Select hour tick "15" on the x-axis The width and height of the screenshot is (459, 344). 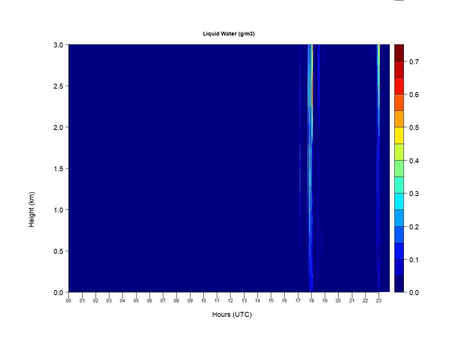coord(271,301)
